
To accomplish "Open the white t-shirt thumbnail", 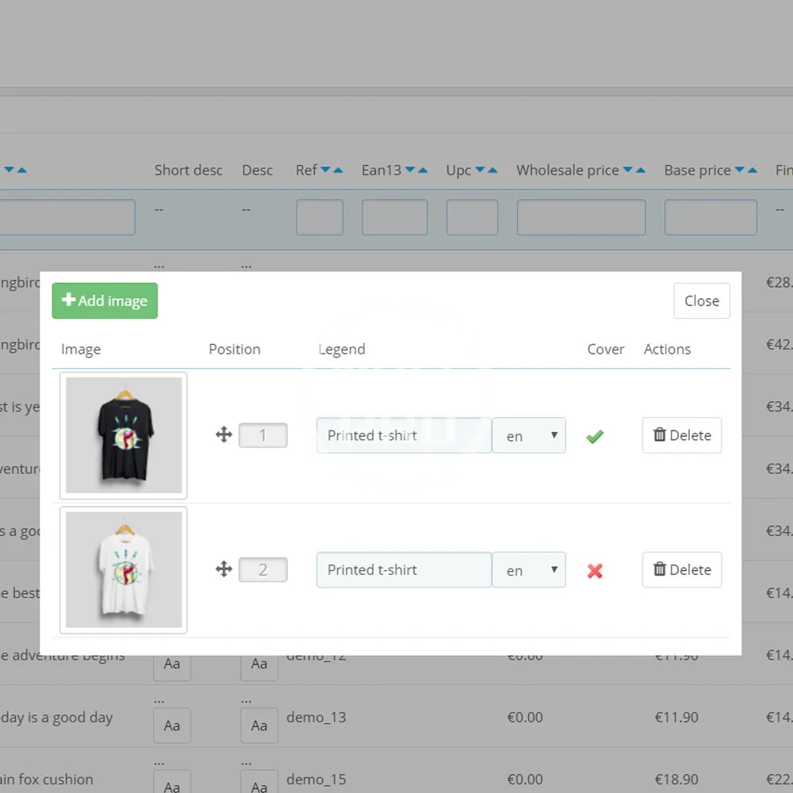I will tap(124, 569).
